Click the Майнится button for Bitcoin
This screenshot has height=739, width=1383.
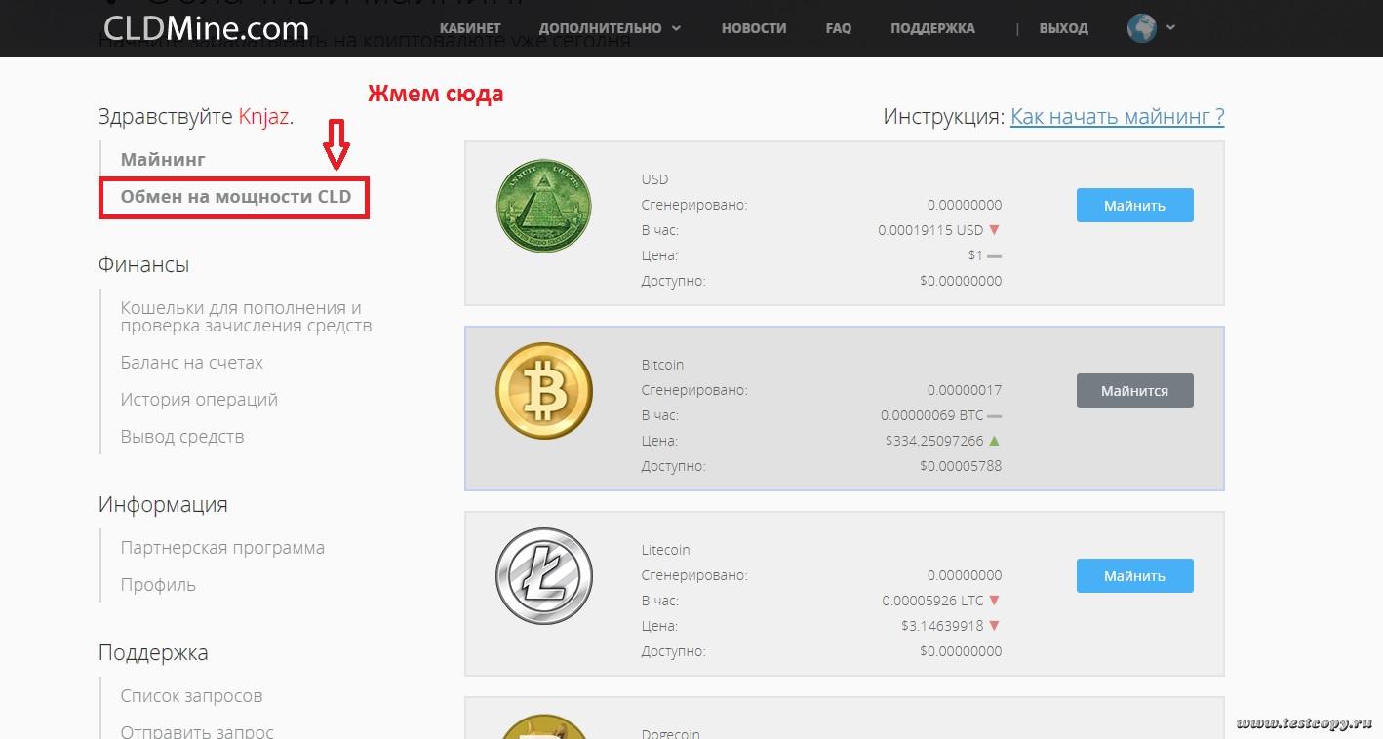point(1134,391)
